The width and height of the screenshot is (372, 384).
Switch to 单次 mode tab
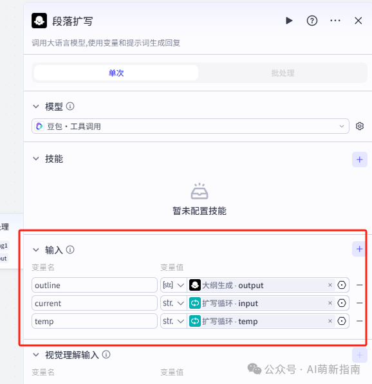(x=116, y=73)
